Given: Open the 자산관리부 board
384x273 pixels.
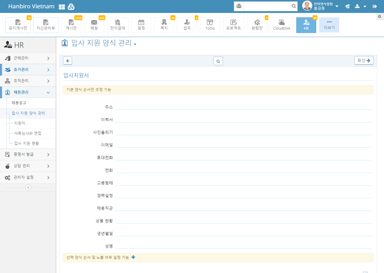Looking at the screenshot, I should pos(46,25).
